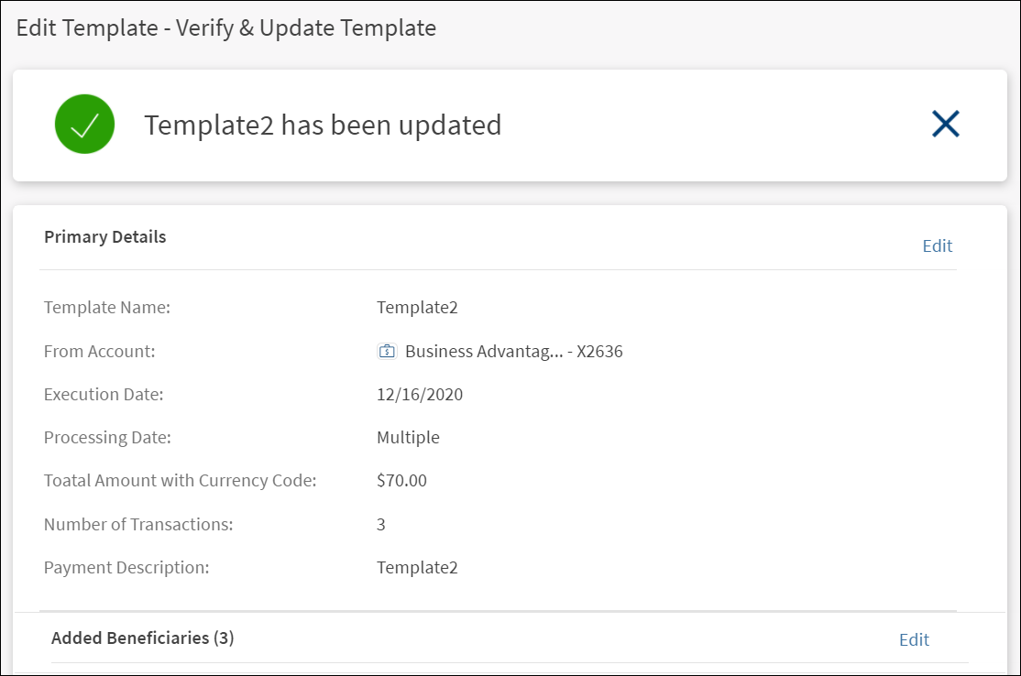Select the 12/16/2020 execution date value
The height and width of the screenshot is (676, 1021).
420,395
